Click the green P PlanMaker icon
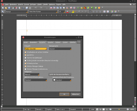The image size is (137, 111). (x=96, y=8)
